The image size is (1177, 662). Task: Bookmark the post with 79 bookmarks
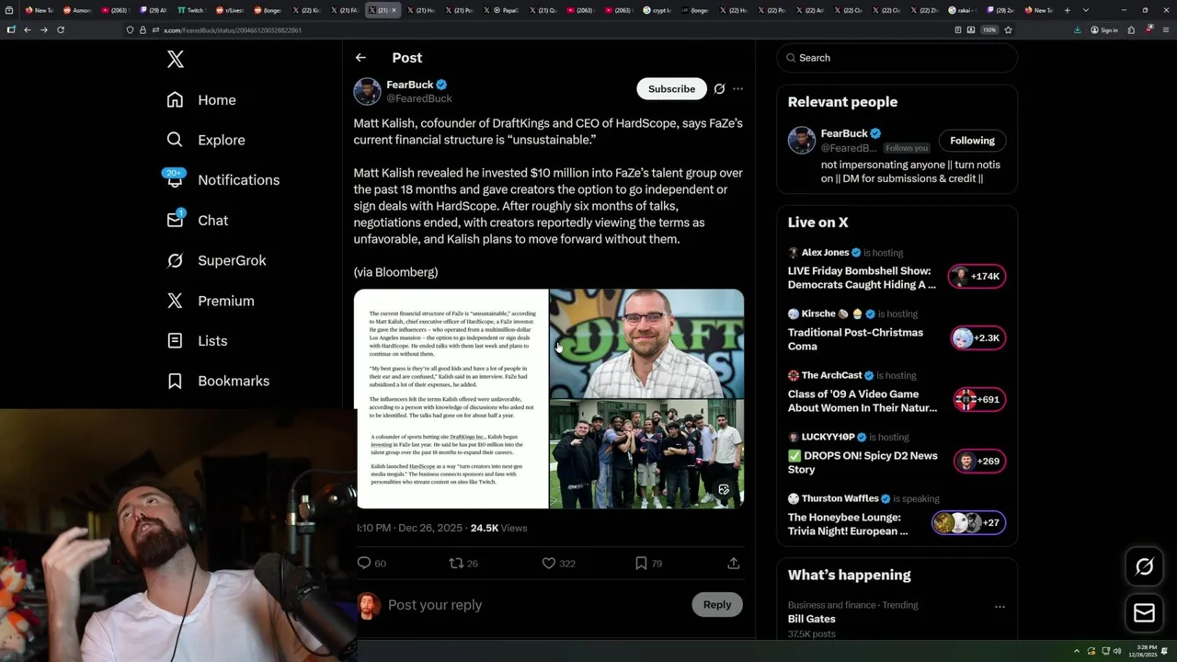[x=641, y=563]
